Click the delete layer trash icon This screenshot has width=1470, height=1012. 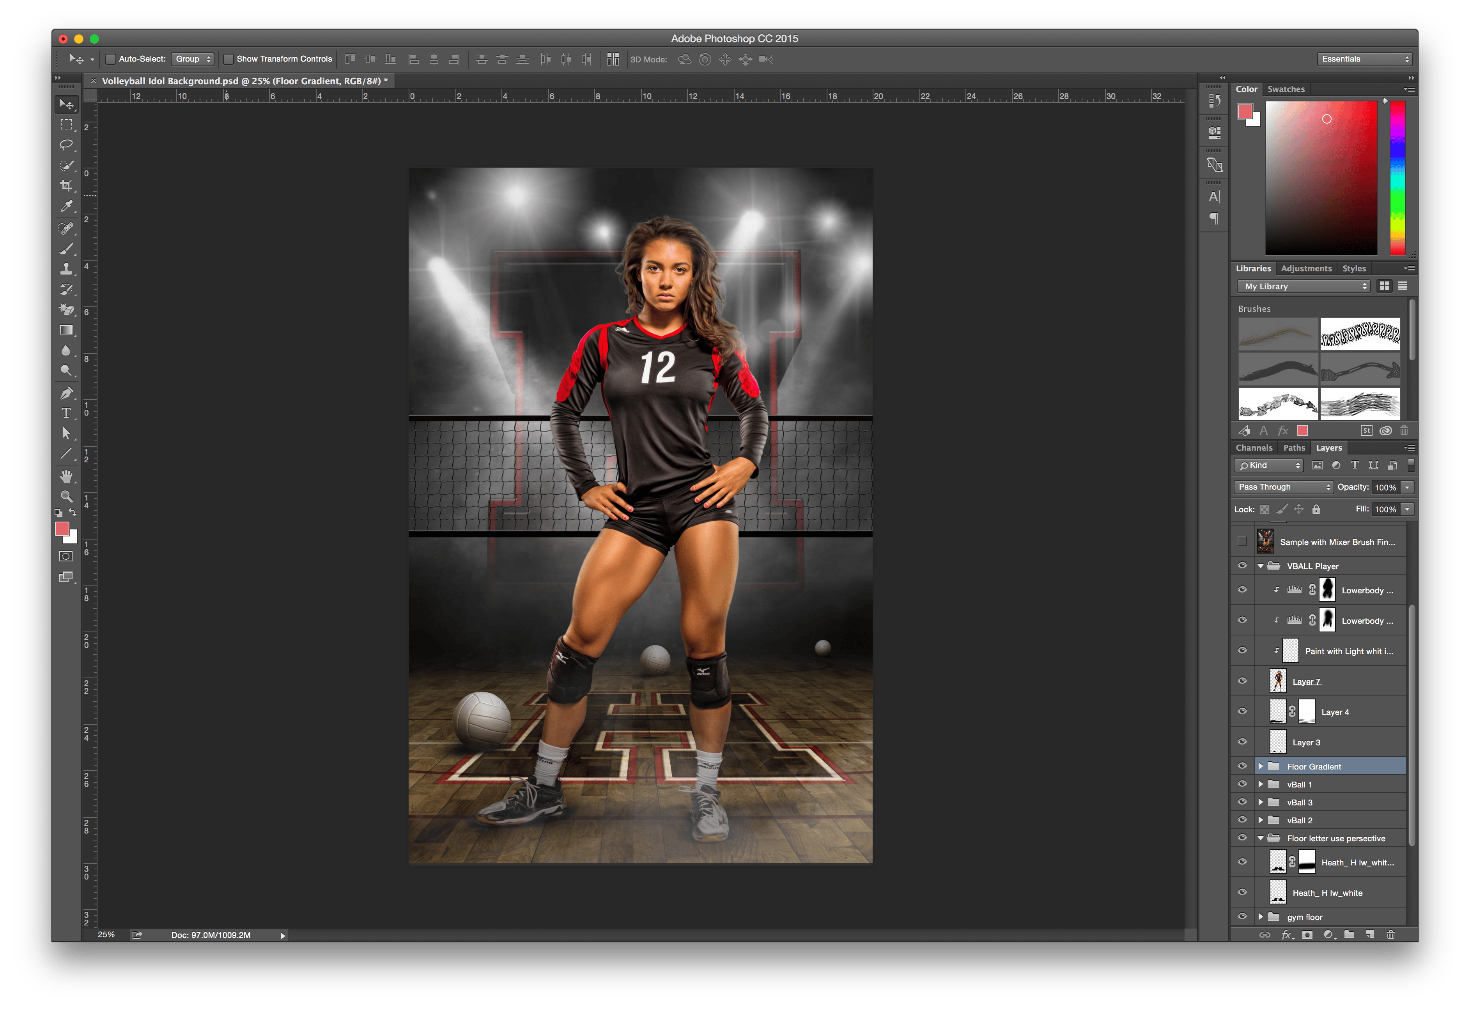(1390, 935)
